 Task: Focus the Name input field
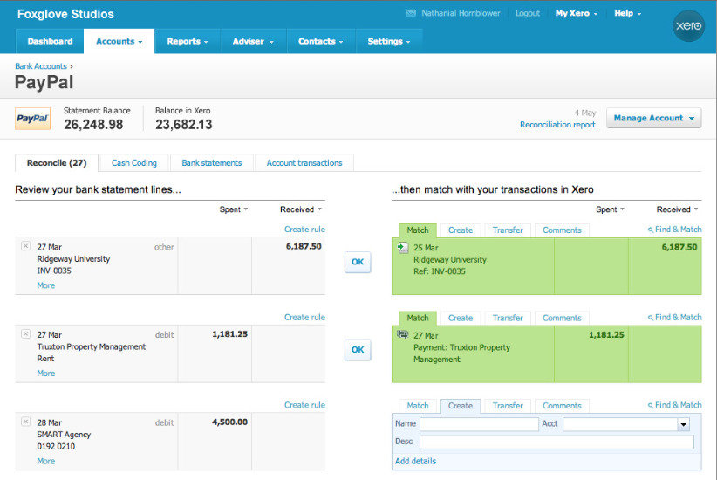tap(479, 424)
